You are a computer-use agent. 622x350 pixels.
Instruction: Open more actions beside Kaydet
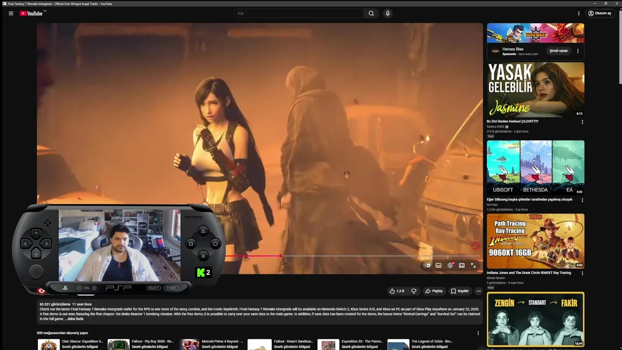coord(478,291)
